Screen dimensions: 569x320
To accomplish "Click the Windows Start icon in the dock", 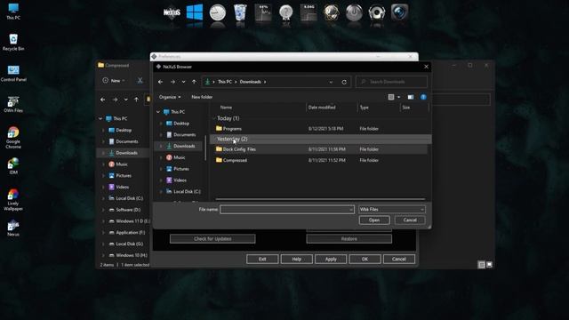I will click(x=195, y=12).
